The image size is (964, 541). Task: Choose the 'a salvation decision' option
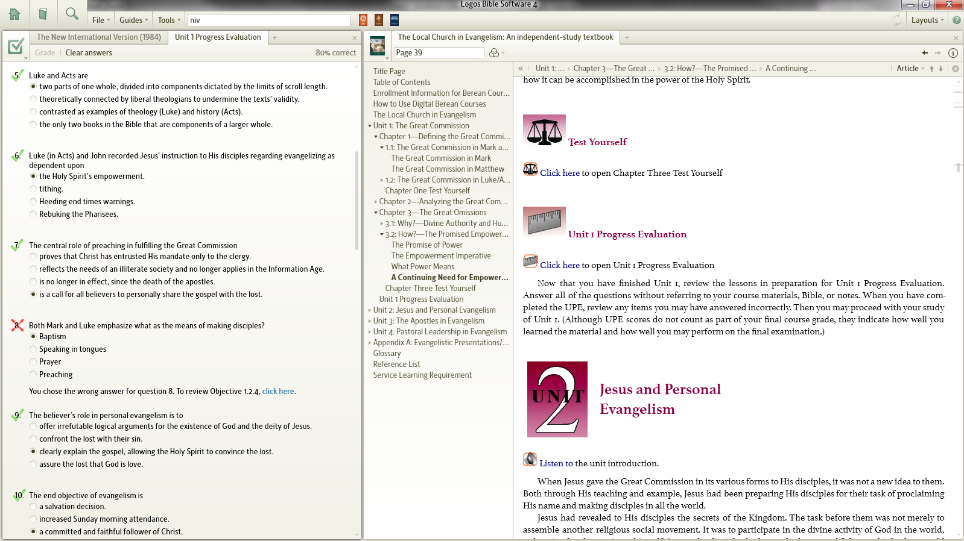pos(33,507)
